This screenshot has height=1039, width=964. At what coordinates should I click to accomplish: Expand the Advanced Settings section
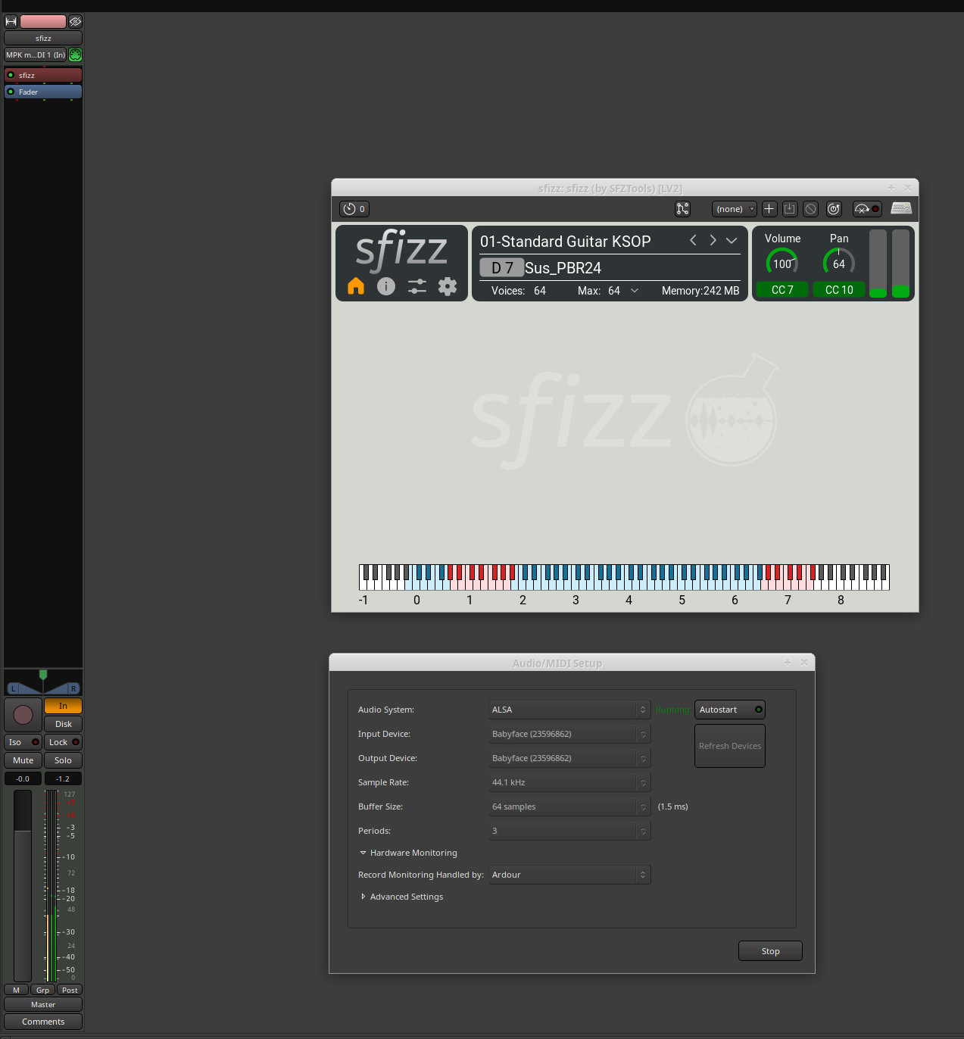click(x=406, y=897)
